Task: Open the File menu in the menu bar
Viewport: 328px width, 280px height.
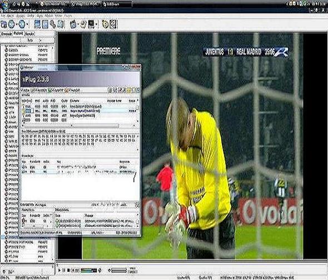Action: click(x=3, y=16)
